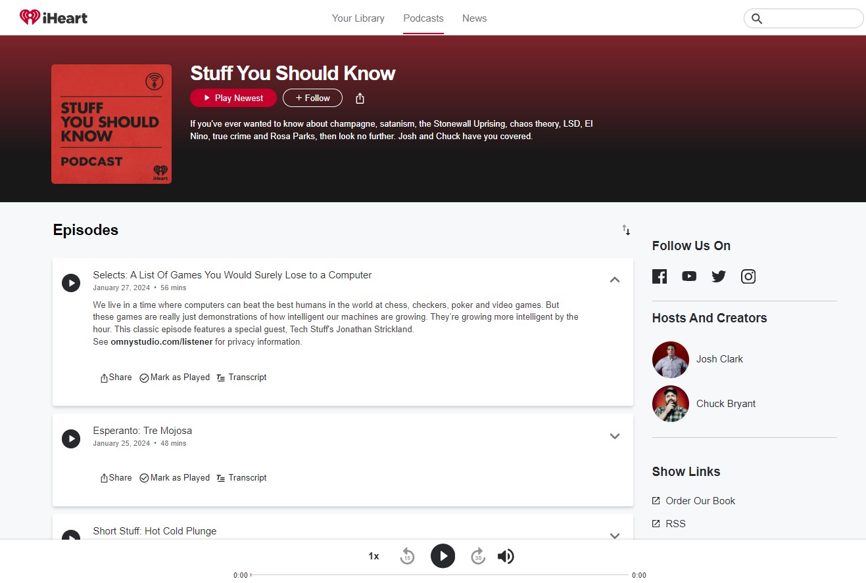Mark the computer games episode as played
This screenshot has width=866, height=583.
(174, 378)
